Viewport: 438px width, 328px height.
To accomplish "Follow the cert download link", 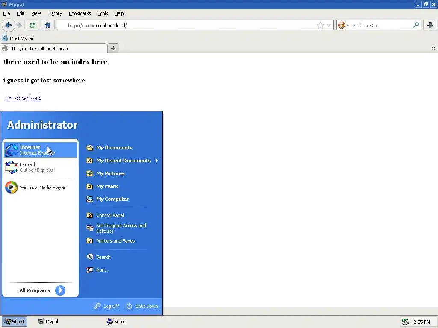I will (x=22, y=98).
